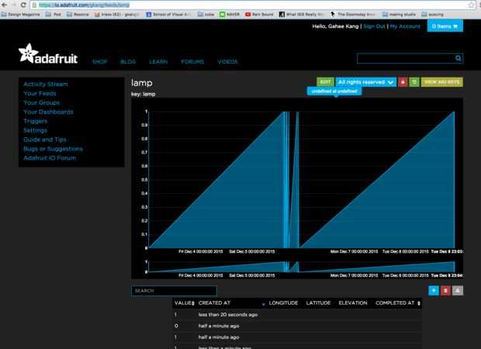
Task: Click the Sign Out link
Action: click(374, 26)
